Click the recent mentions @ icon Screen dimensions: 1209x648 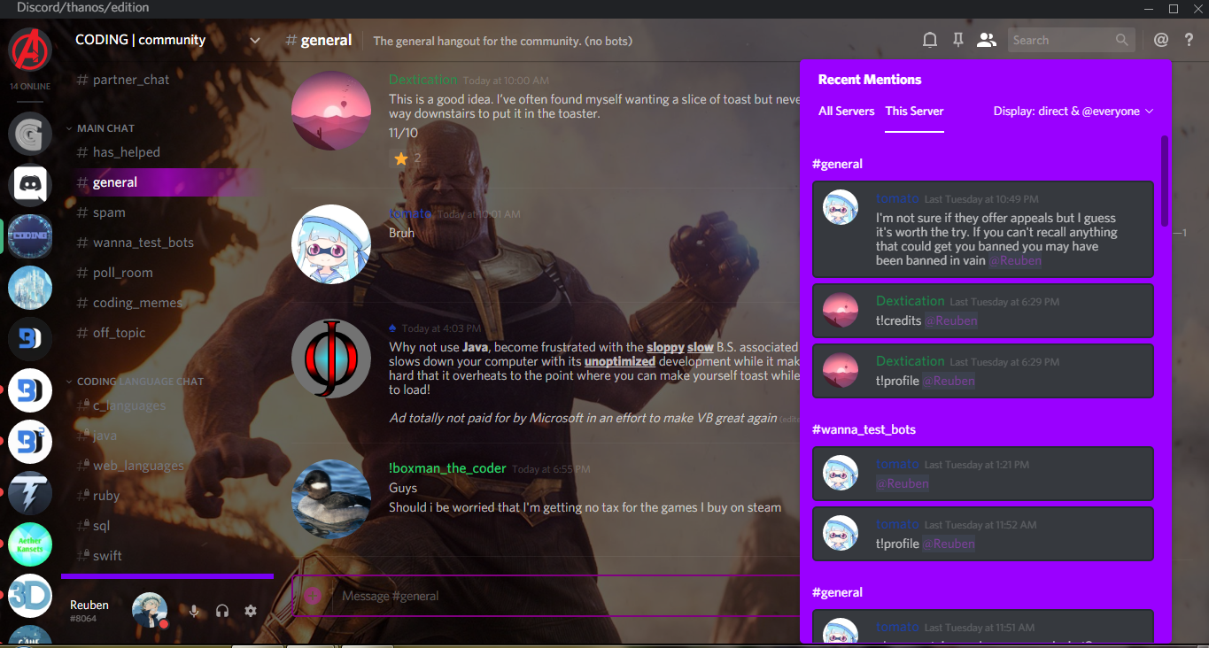[x=1160, y=40]
